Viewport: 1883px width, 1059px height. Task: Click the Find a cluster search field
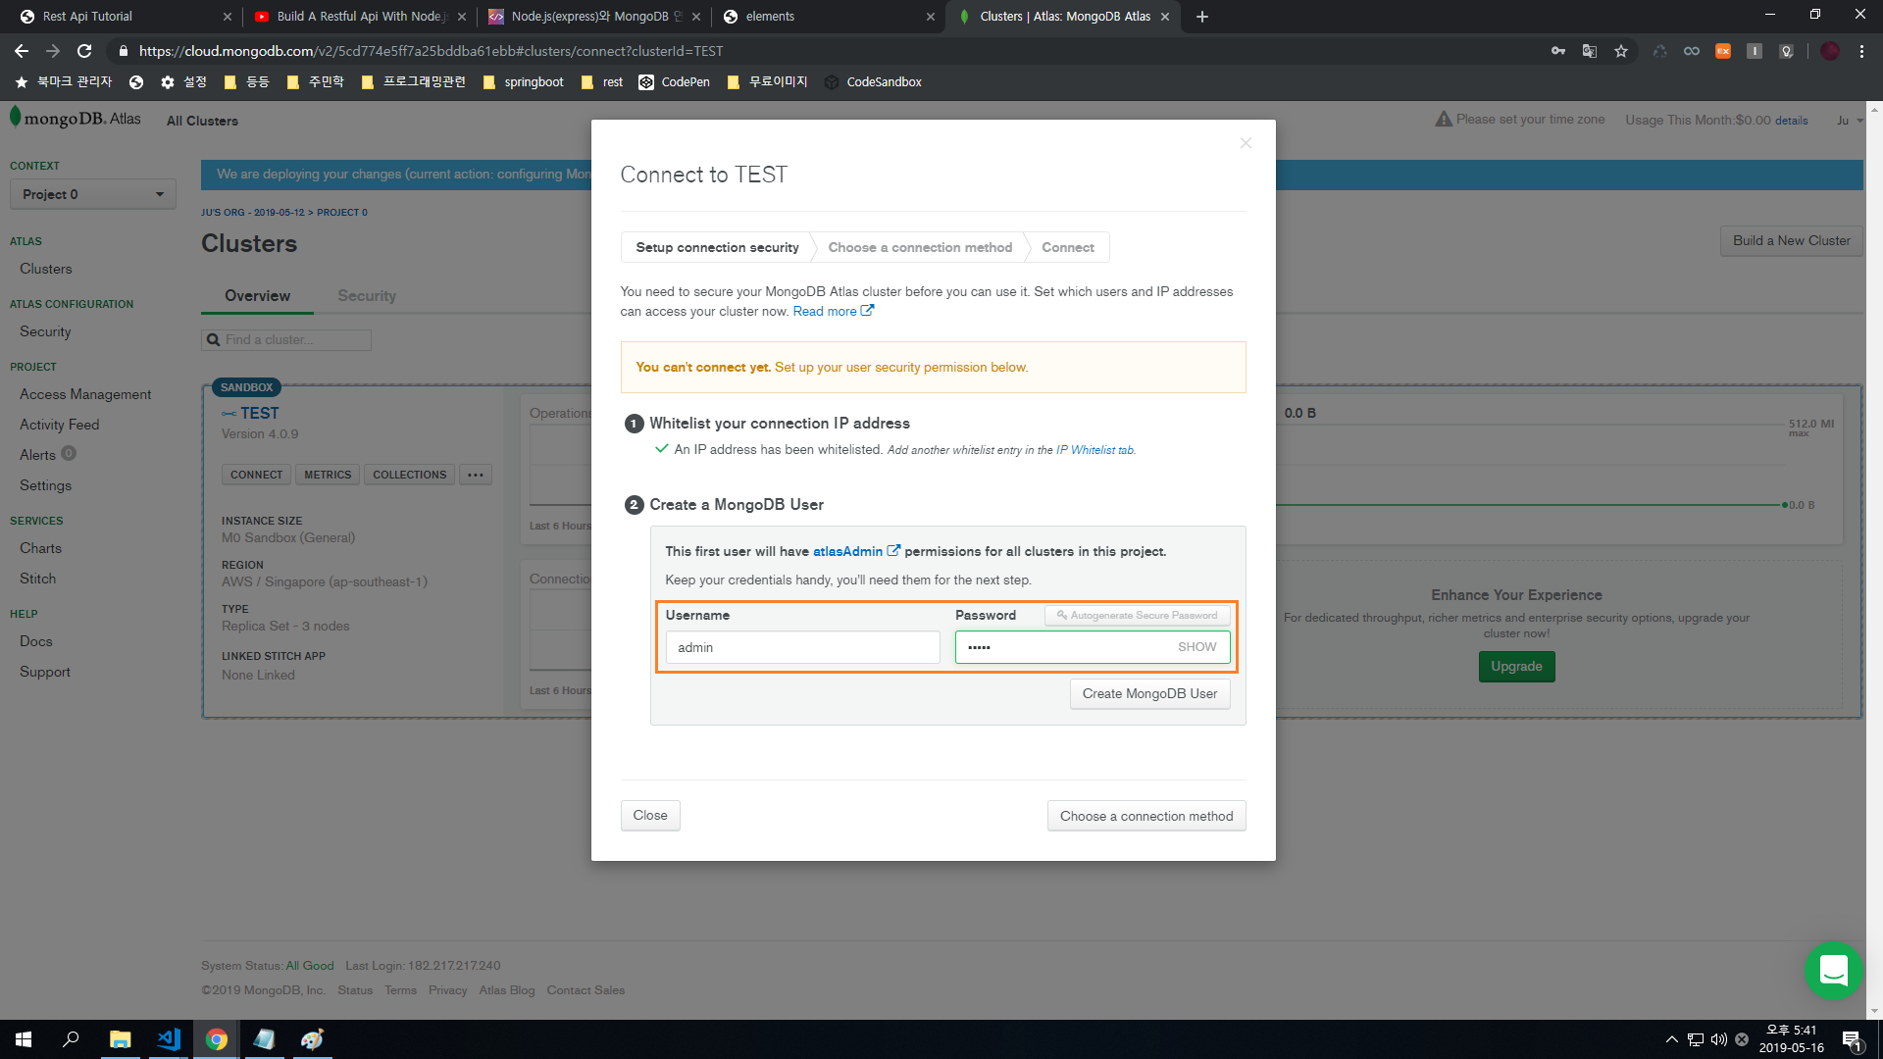(286, 339)
